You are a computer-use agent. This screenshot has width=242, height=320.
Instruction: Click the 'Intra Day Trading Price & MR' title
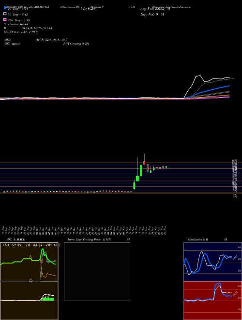click(89, 240)
